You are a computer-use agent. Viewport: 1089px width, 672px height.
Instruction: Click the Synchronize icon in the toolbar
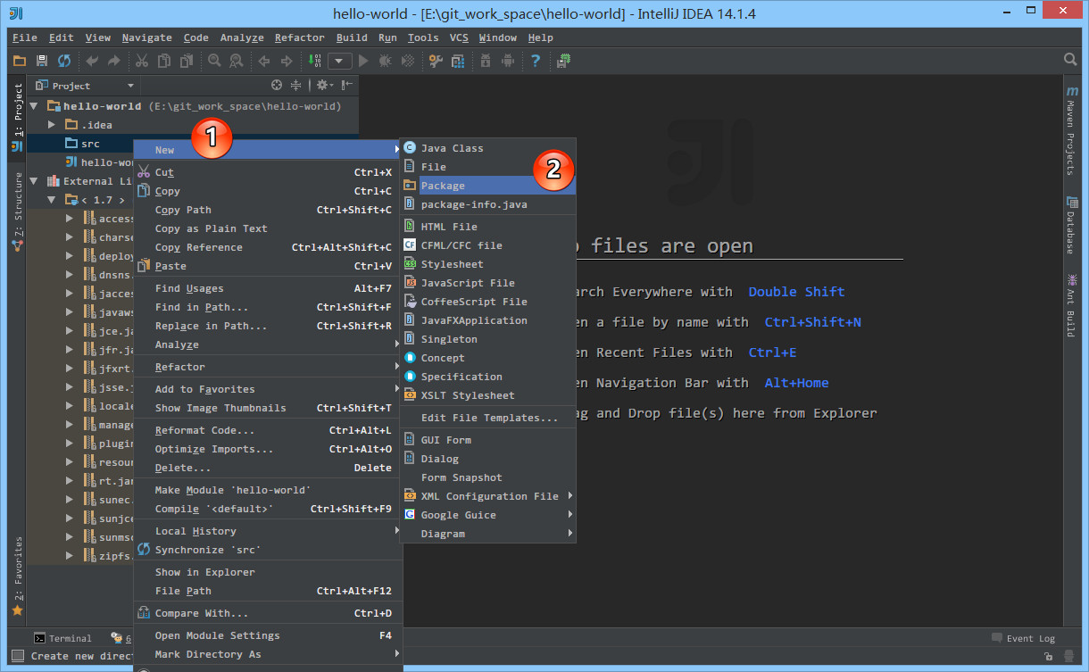tap(63, 61)
